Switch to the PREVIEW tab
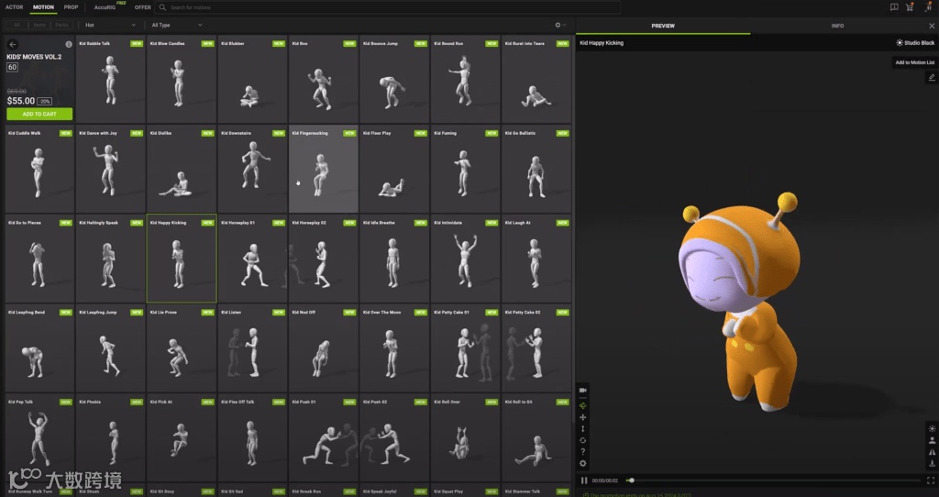Viewport: 939px width, 497px height. 663,26
